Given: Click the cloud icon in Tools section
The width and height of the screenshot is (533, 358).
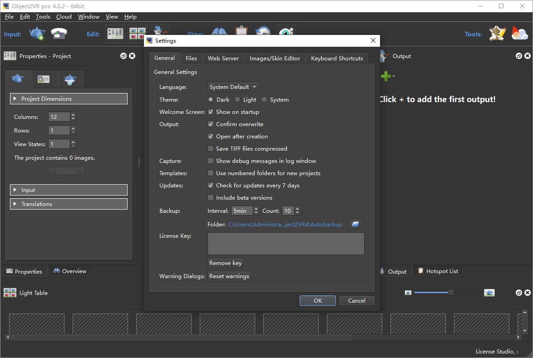Looking at the screenshot, I should click(519, 34).
